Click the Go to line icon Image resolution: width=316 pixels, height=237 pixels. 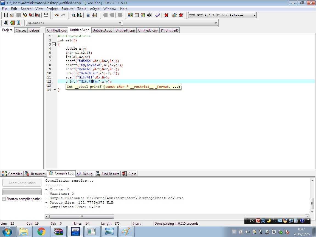click(x=94, y=15)
